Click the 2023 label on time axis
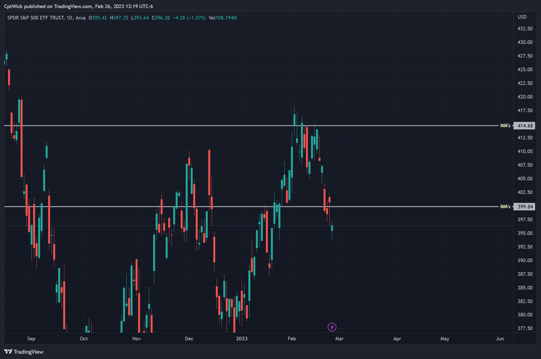This screenshot has height=359, width=541. (x=242, y=339)
